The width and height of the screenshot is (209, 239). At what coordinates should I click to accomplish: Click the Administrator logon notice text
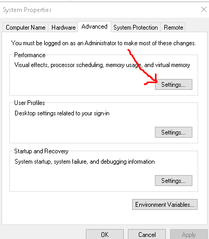pyautogui.click(x=103, y=43)
